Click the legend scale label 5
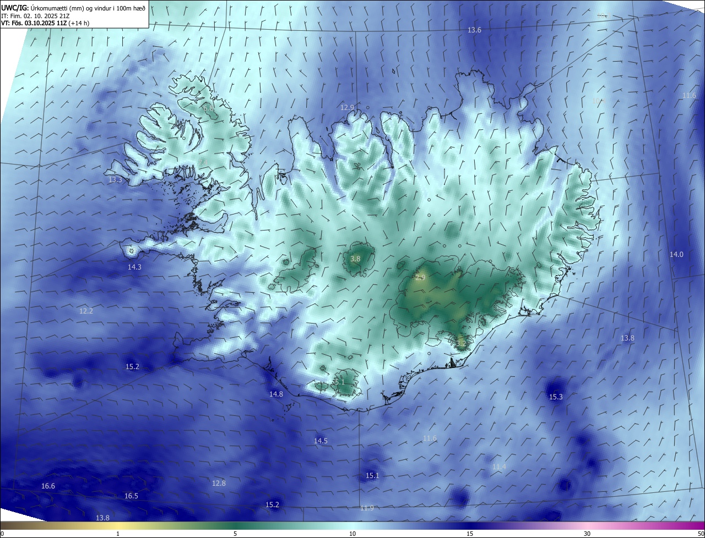Viewport: 705px width, 538px height. click(x=235, y=534)
